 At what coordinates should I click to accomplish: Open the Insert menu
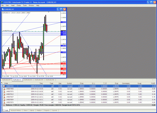(x=13, y=5)
